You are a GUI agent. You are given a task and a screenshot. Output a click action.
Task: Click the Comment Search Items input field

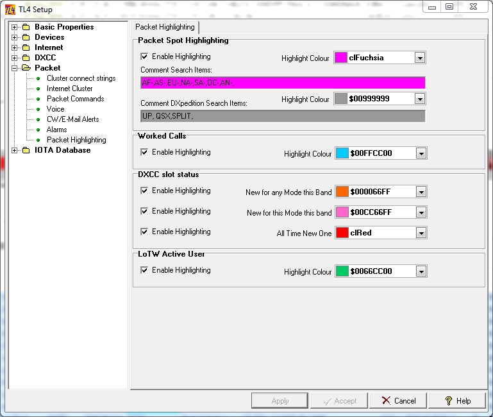pos(283,83)
